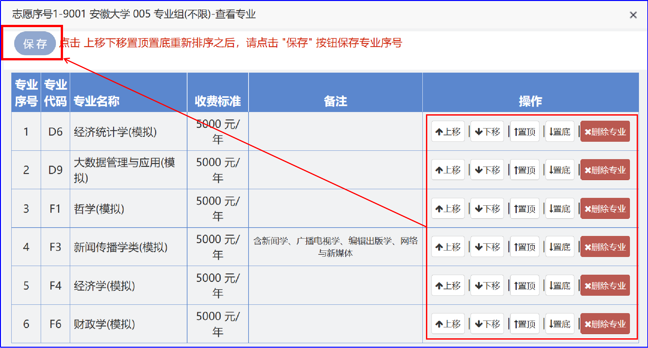
Task: Move 经济学(模拟) down with 下移
Action: (487, 286)
